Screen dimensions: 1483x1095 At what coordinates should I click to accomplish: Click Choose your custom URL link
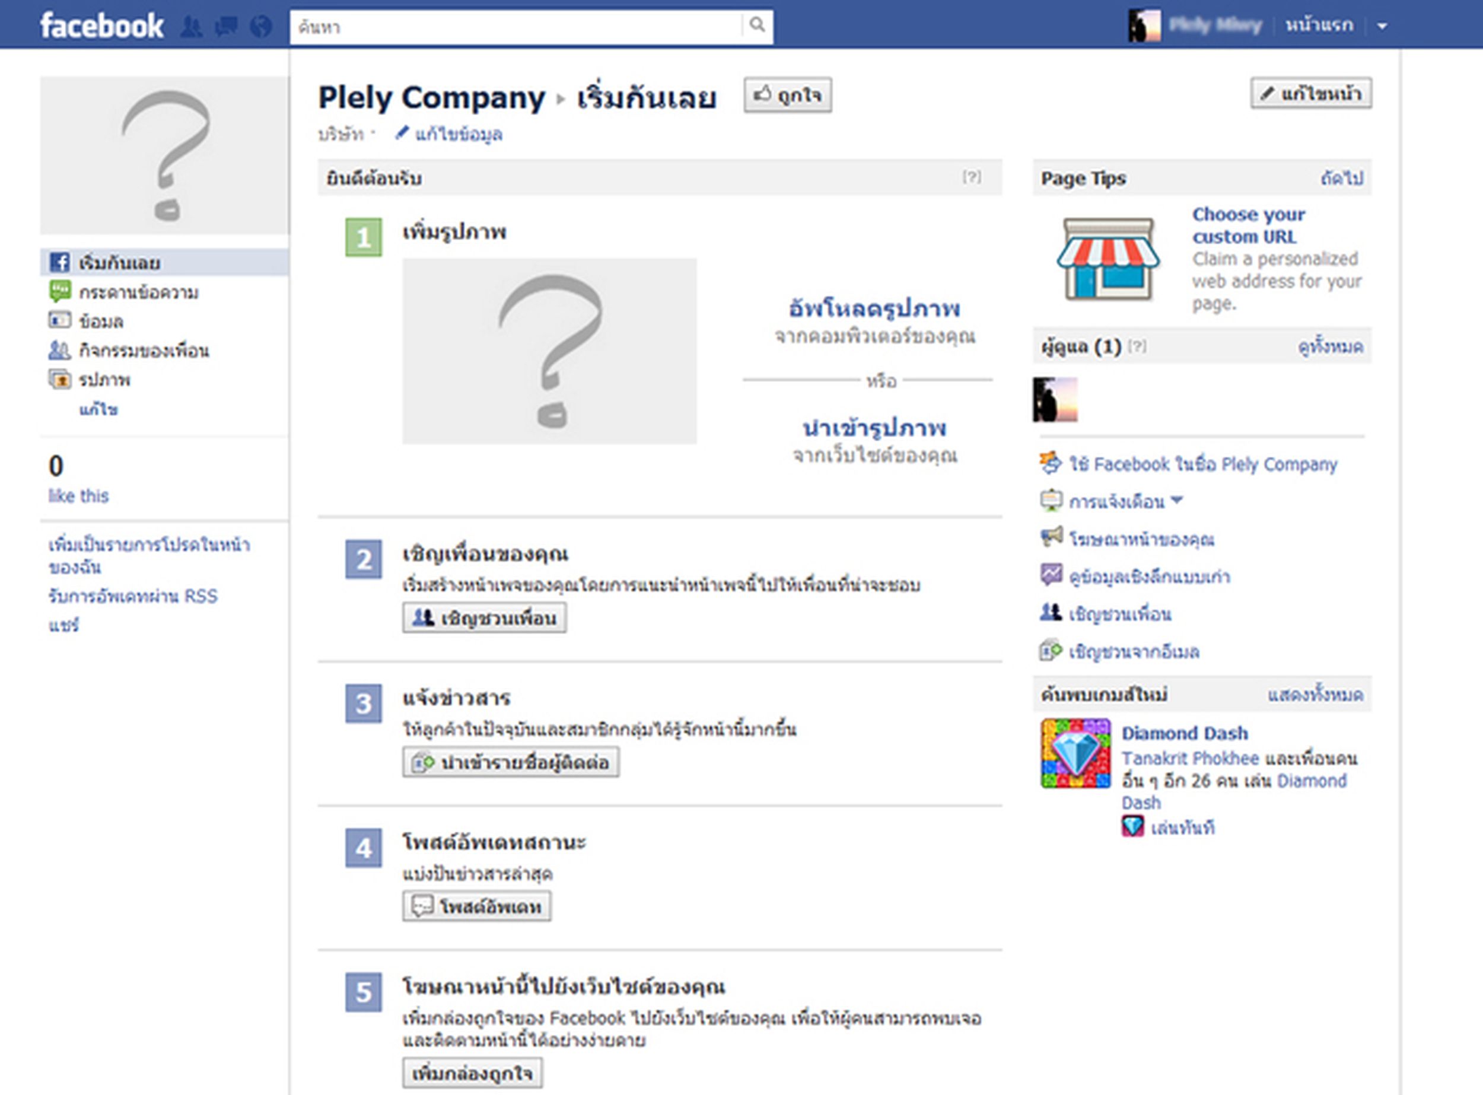(x=1249, y=225)
